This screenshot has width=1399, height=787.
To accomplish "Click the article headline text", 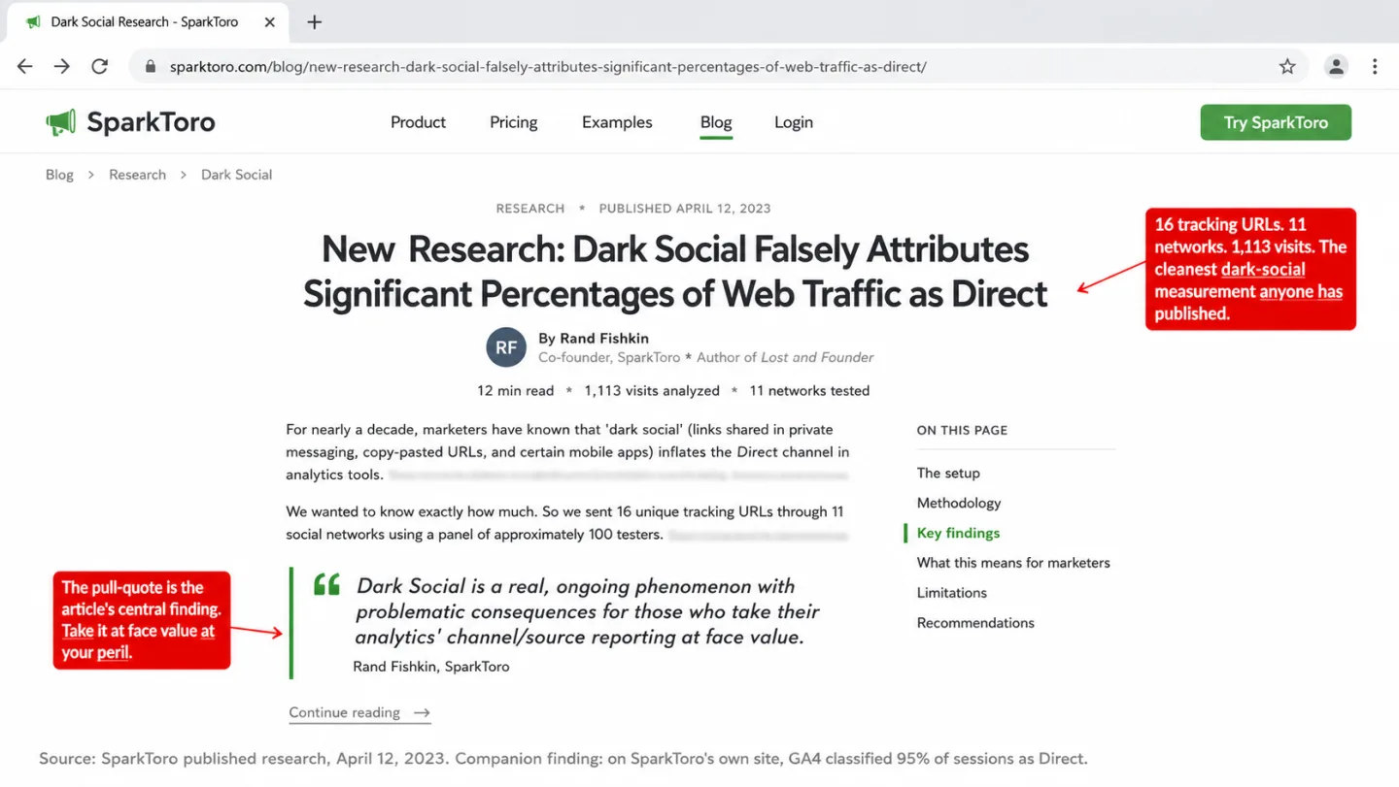I will (x=675, y=271).
